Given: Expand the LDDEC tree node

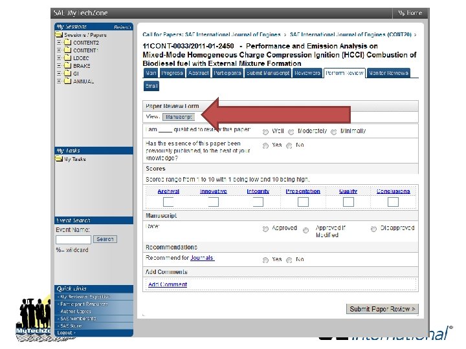Looking at the screenshot, I should pyautogui.click(x=59, y=58).
